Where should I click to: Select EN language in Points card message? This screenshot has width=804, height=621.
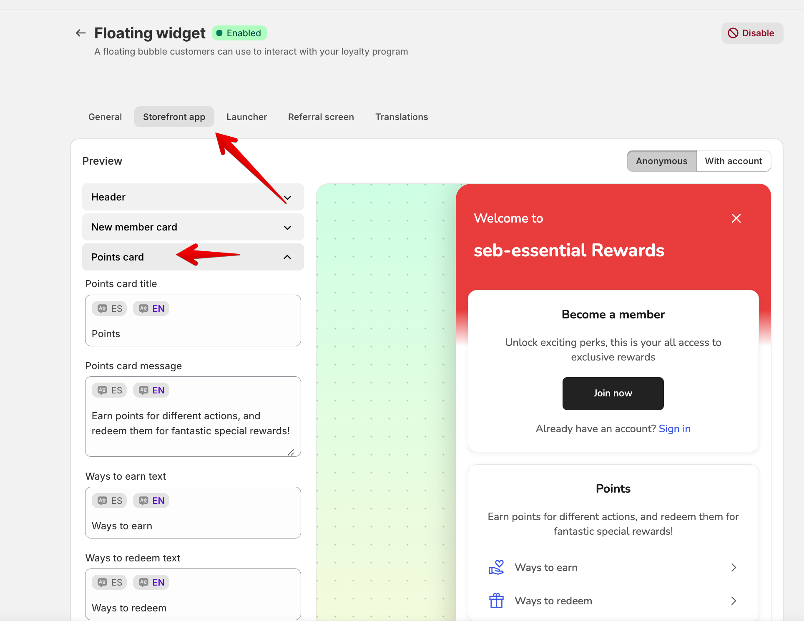[x=151, y=390]
